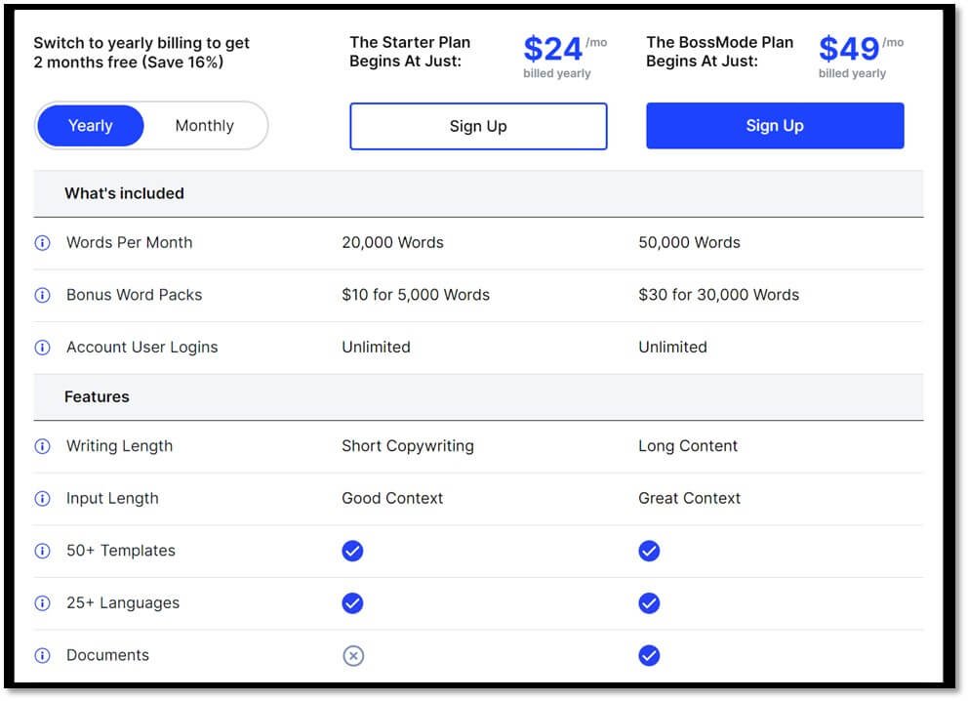
Task: Click Starter plan 'Unlimited' logins text
Action: (x=376, y=348)
